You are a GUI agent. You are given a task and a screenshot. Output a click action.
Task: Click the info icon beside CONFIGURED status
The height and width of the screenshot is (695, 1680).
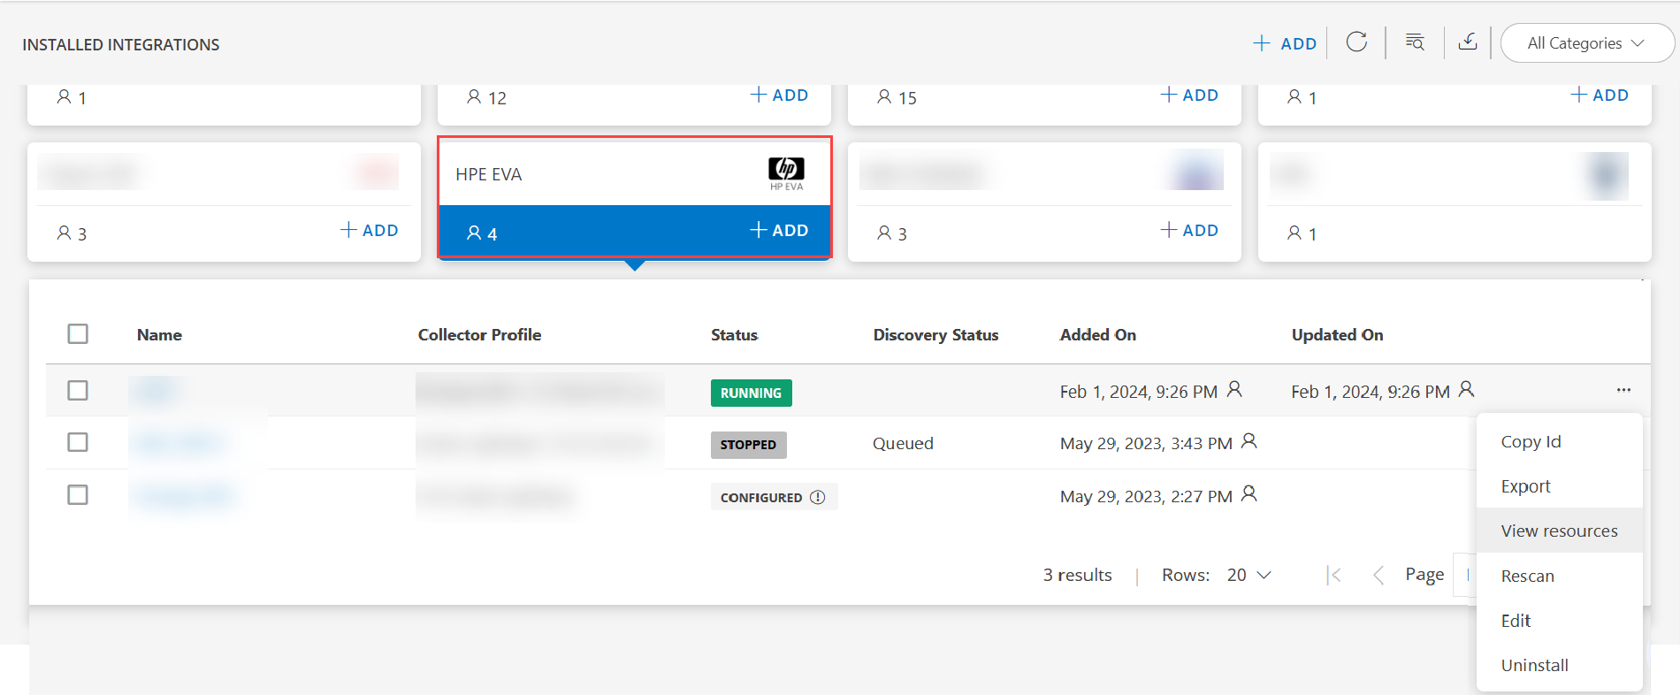coord(818,497)
